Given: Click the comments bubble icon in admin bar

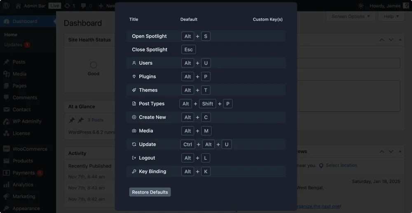Looking at the screenshot, I should [x=83, y=6].
